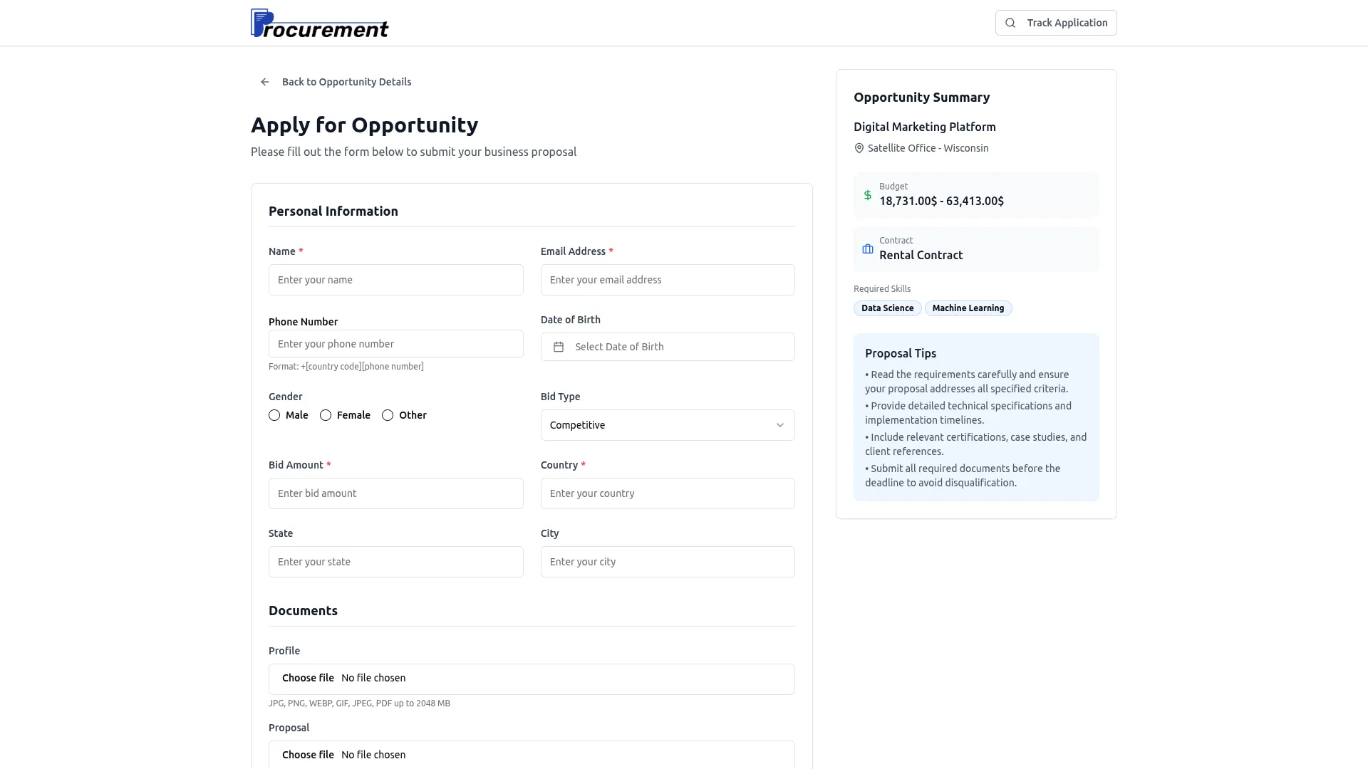Click the back arrow icon
The height and width of the screenshot is (769, 1368).
tap(264, 81)
